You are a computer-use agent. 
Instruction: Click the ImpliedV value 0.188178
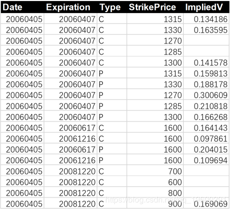[x=211, y=84]
